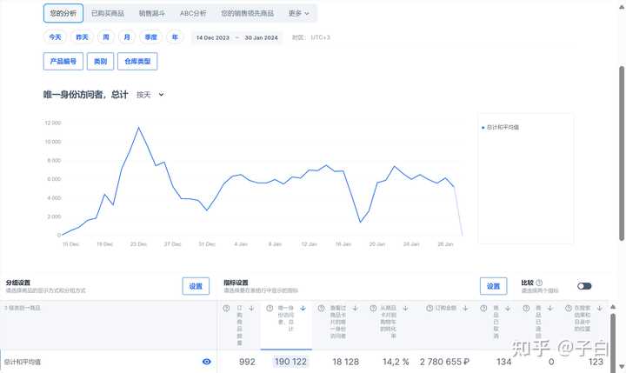
Task: Click sort arrow on 商品已取消 column
Action: click(x=510, y=308)
